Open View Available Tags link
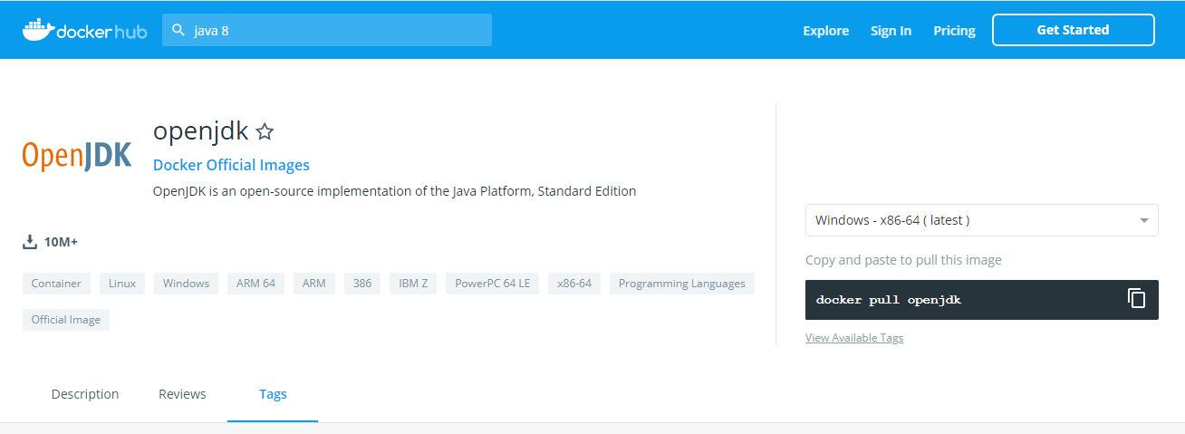This screenshot has width=1185, height=434. coord(854,338)
